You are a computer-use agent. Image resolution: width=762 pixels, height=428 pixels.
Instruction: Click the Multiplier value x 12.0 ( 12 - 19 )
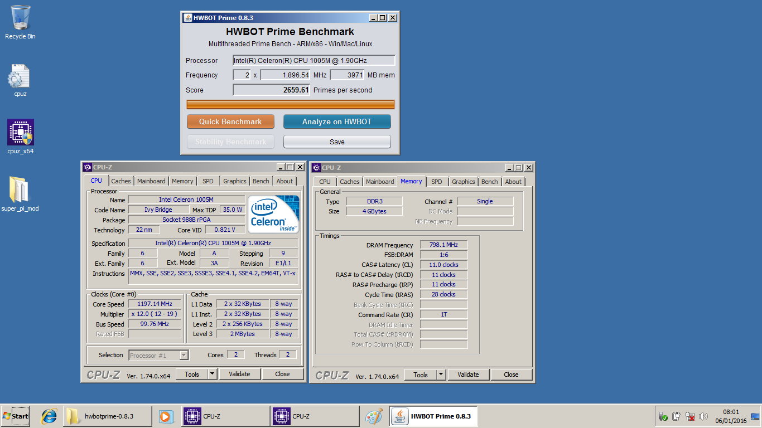point(155,314)
